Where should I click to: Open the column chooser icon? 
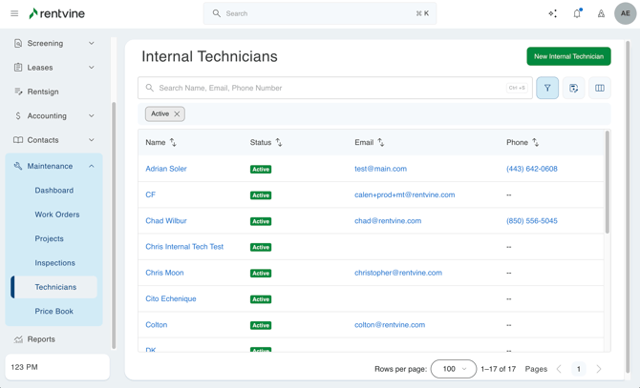pyautogui.click(x=600, y=88)
